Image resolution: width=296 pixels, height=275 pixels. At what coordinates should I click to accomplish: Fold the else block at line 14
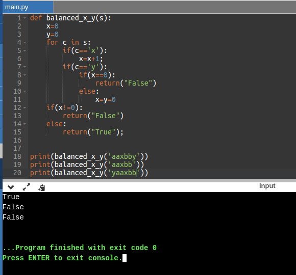24,124
